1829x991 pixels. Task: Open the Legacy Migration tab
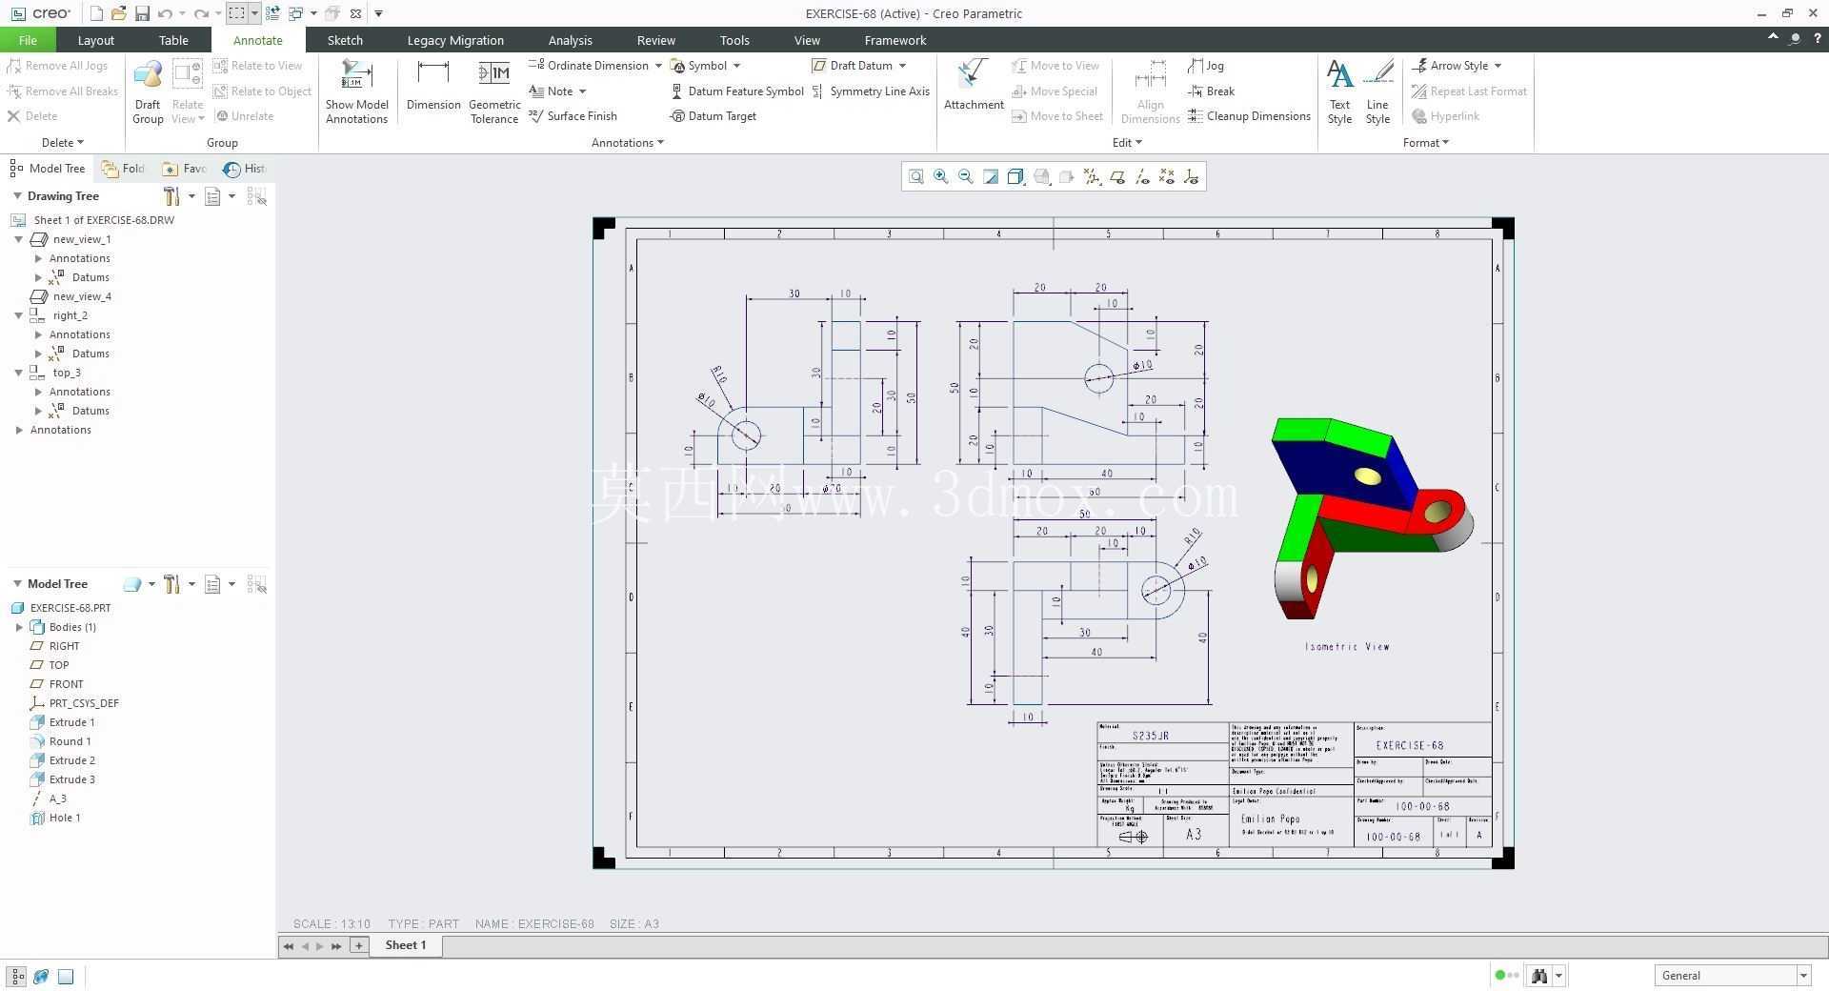[x=455, y=40]
